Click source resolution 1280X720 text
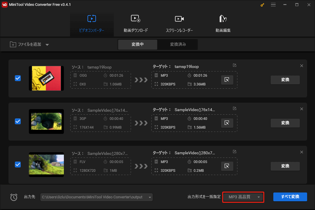The width and height of the screenshot is (315, 210). tap(87, 171)
